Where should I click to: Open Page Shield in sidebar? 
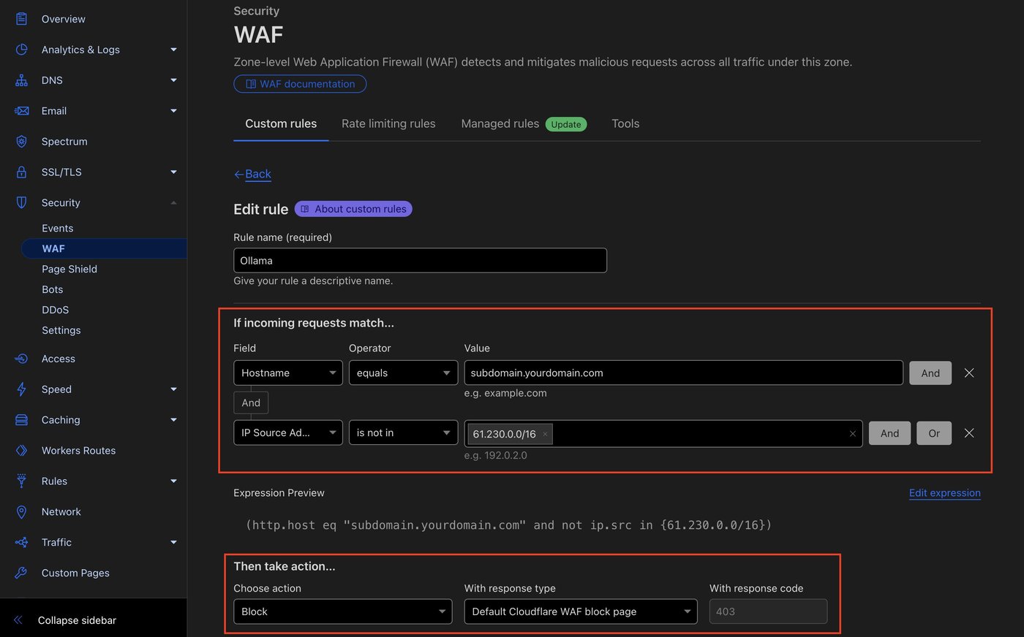[69, 269]
